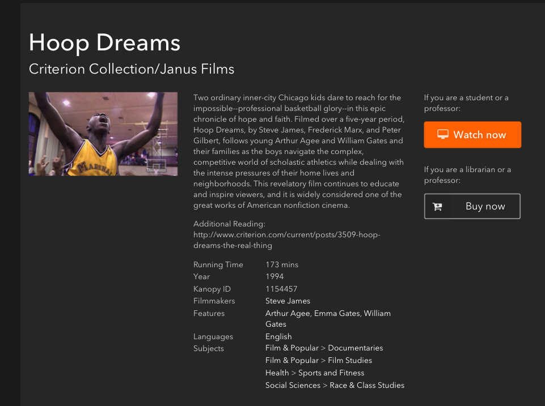
Task: Open featured person Arthur Agee
Action: [x=288, y=313]
